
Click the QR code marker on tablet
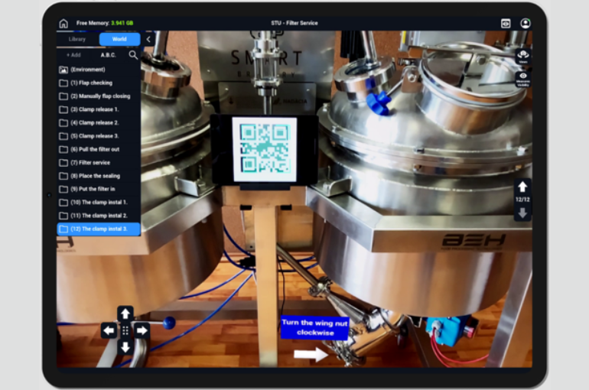point(264,148)
